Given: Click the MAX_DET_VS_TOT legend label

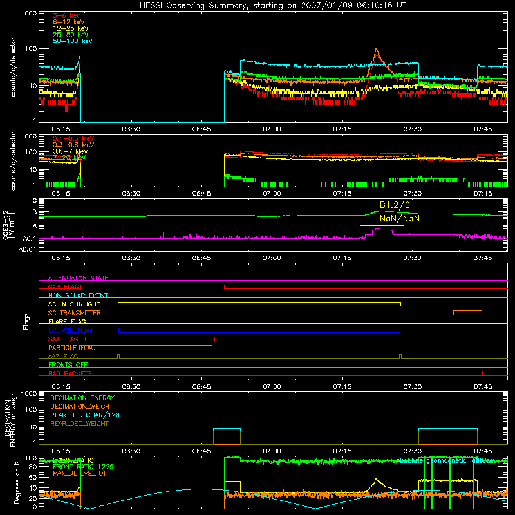Looking at the screenshot, I should tap(79, 473).
